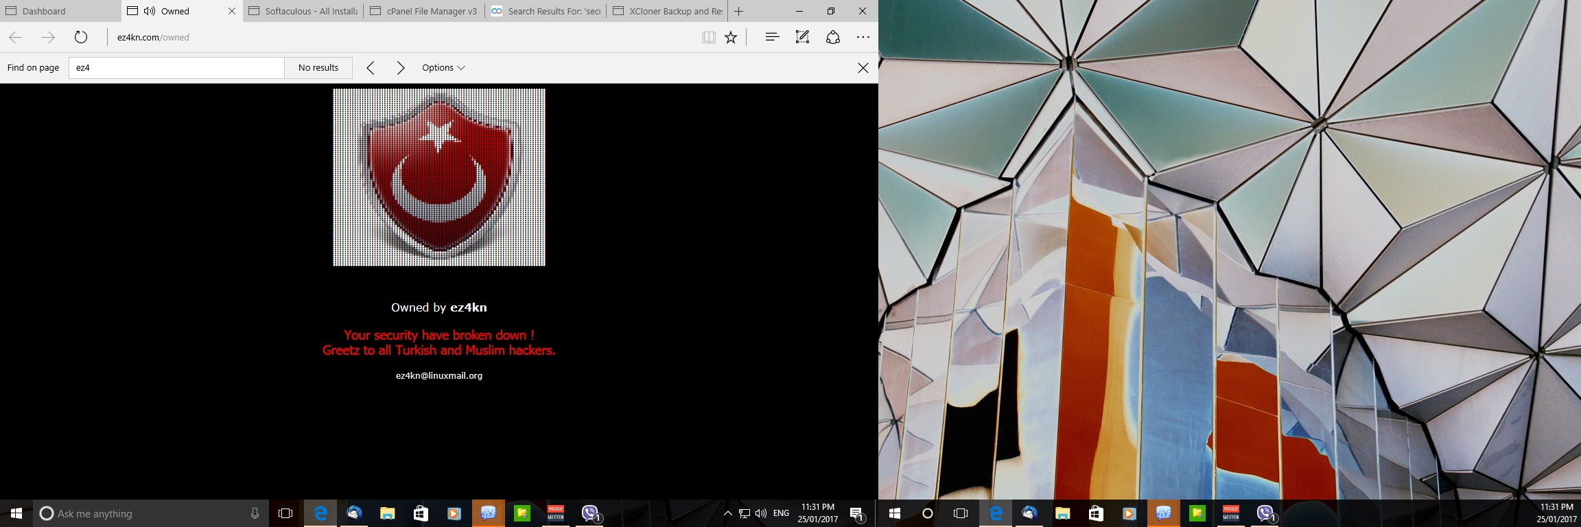Image resolution: width=1581 pixels, height=527 pixels.
Task: Switch to the Dashboard tab
Action: pos(60,11)
